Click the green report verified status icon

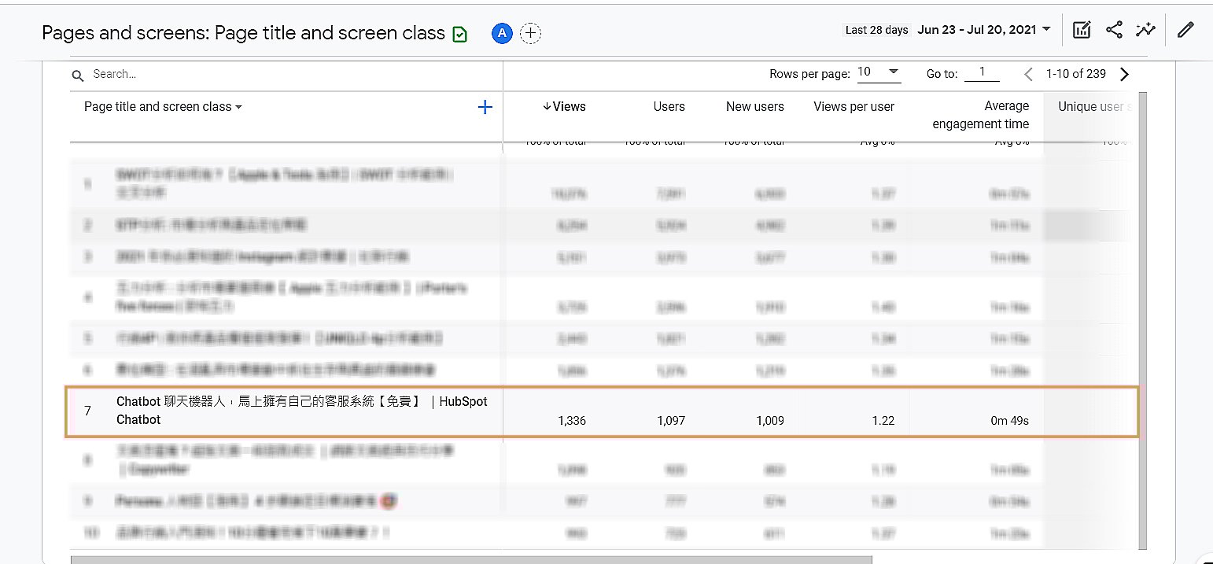point(460,34)
